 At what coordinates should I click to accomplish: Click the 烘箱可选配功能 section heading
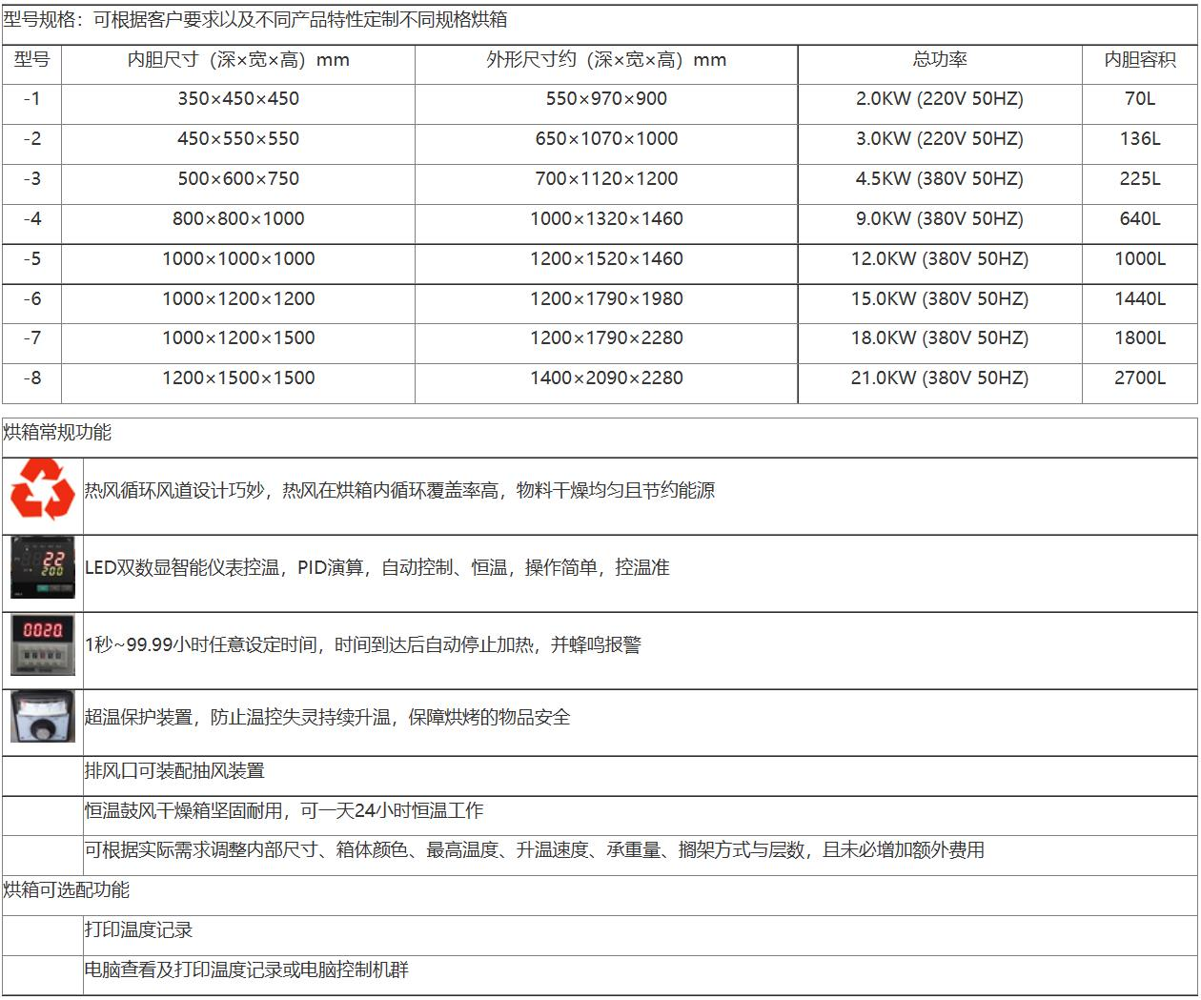66,890
